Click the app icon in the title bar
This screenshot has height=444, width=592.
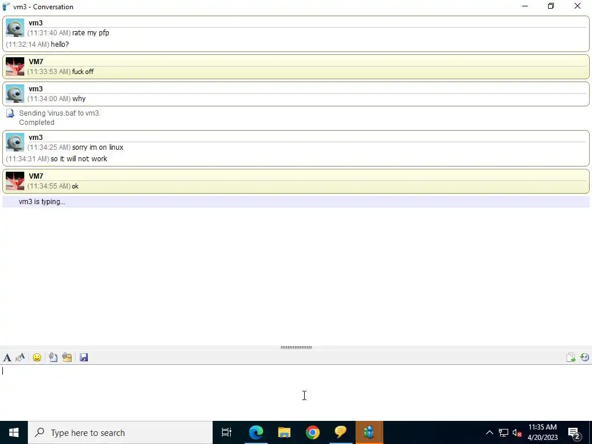6,6
